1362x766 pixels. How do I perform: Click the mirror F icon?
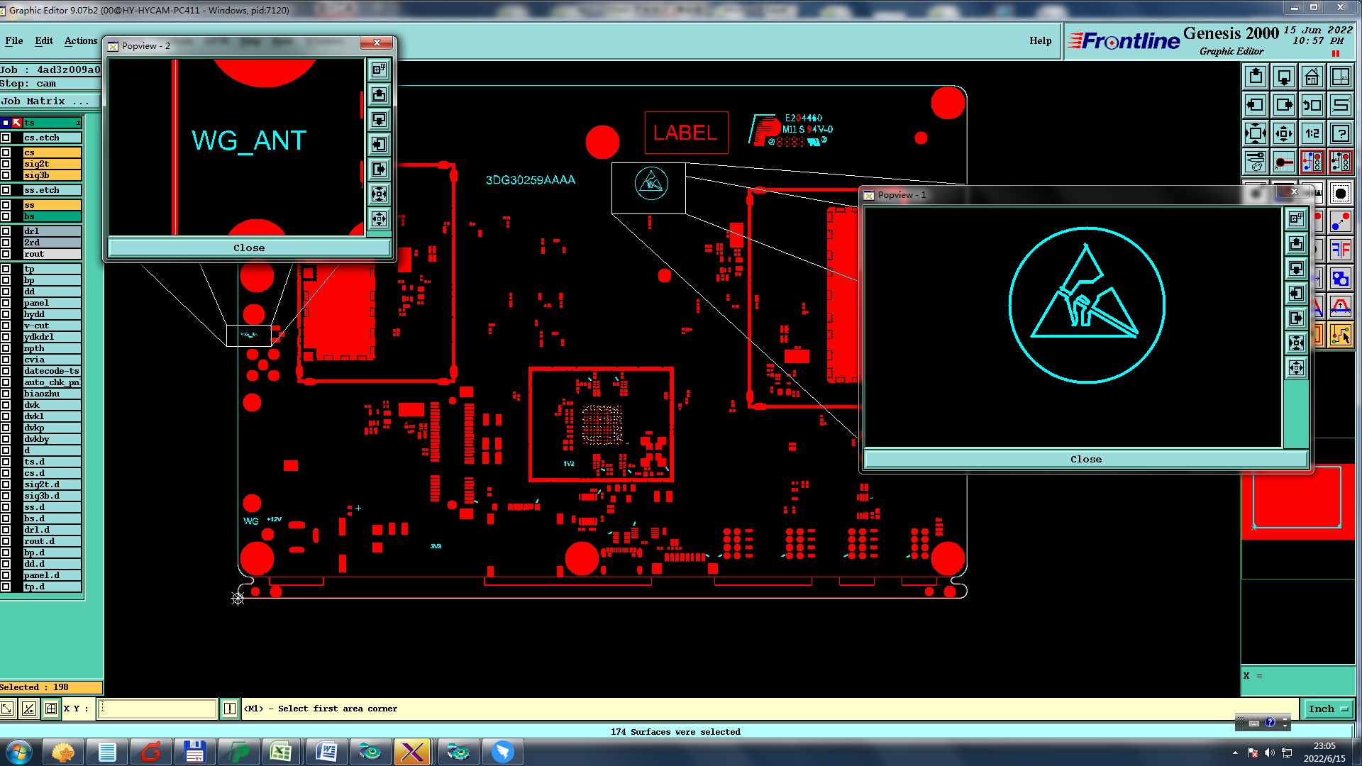coord(1340,250)
